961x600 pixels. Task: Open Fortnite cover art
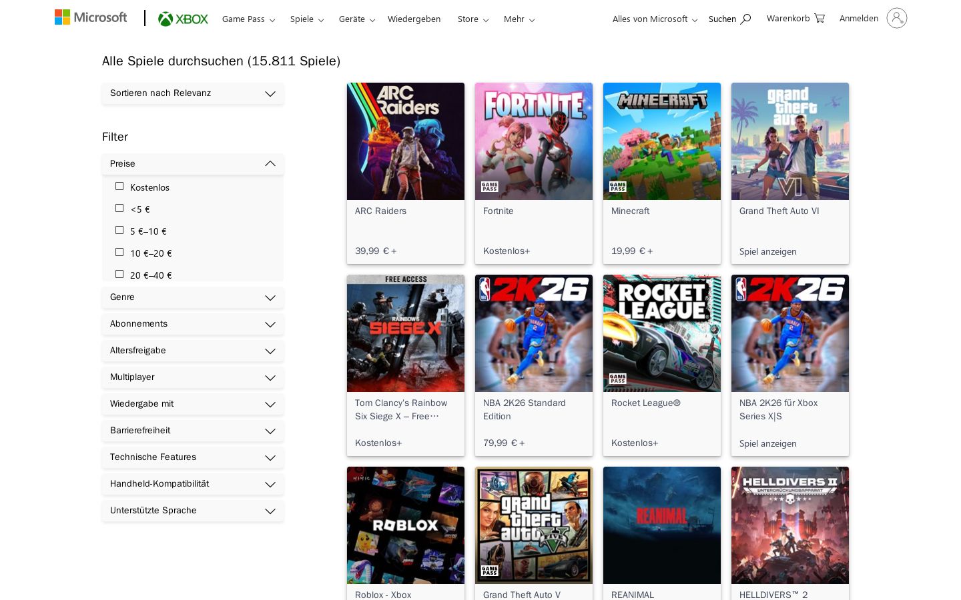pyautogui.click(x=534, y=141)
